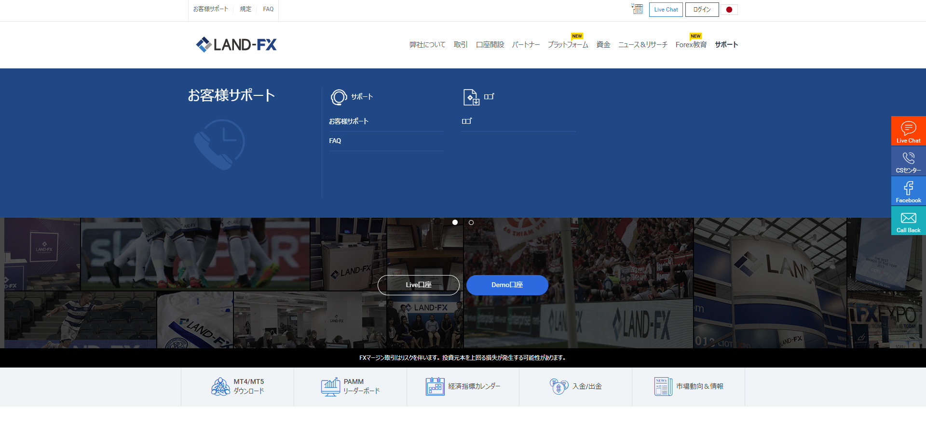
Task: Open the economic indicator calendar icon
Action: coord(435,386)
